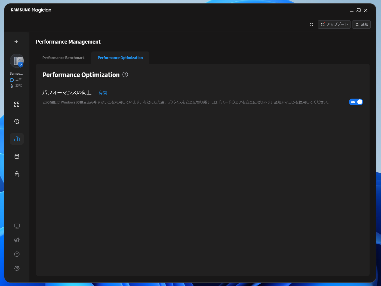Open settings gear icon
This screenshot has height=286, width=381.
(17, 268)
